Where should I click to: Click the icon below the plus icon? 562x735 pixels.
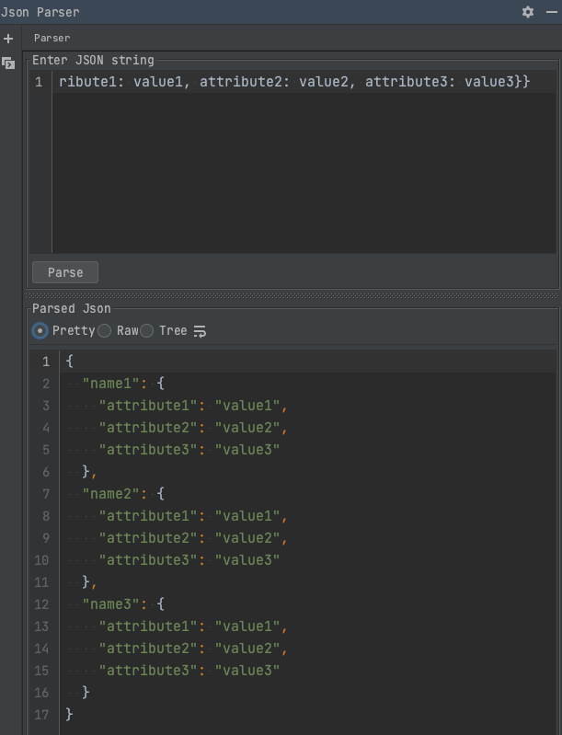tap(8, 63)
